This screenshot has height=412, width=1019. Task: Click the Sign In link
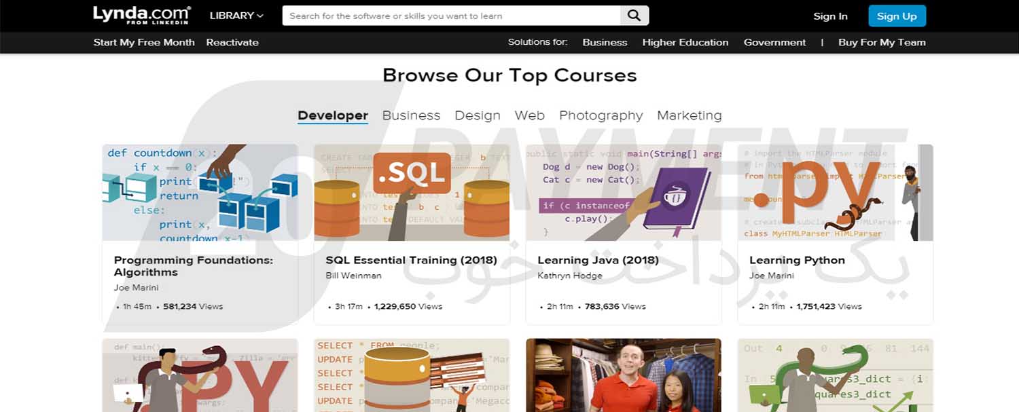coord(830,16)
